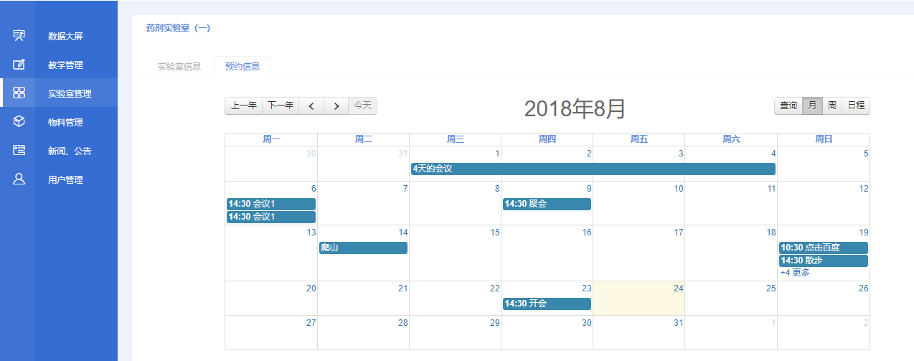The width and height of the screenshot is (914, 361).
Task: Select day number 17
Action: coord(679,233)
